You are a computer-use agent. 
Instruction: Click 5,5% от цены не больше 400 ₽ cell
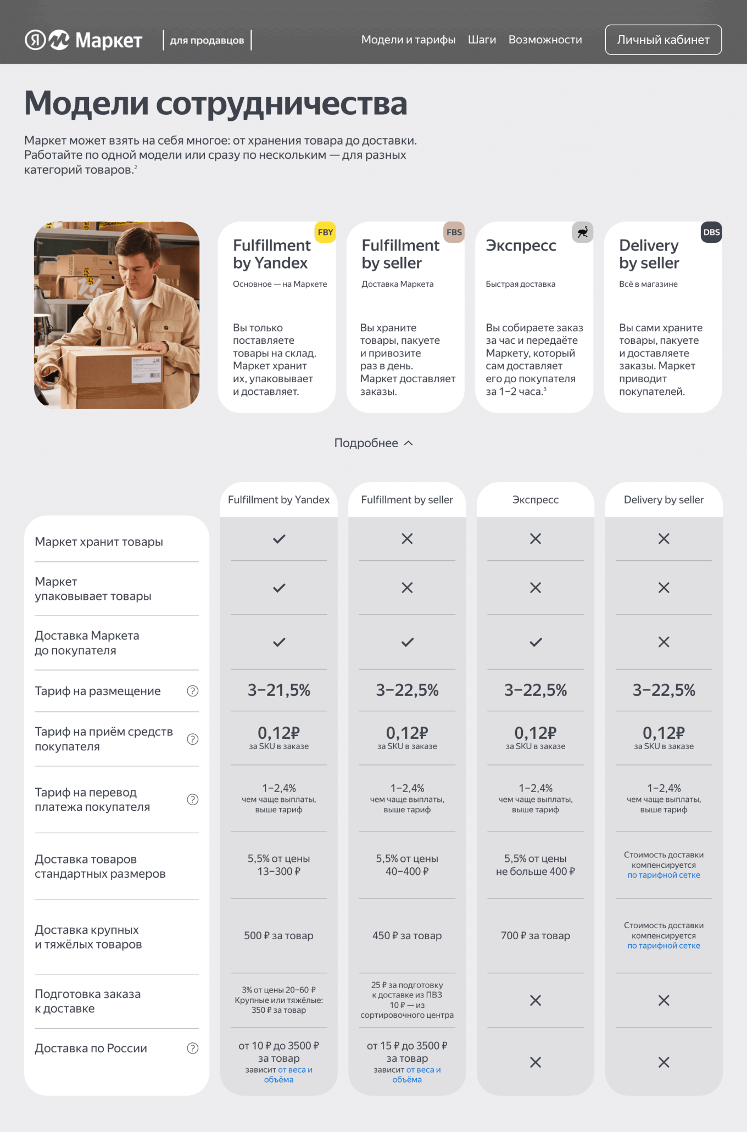click(536, 865)
